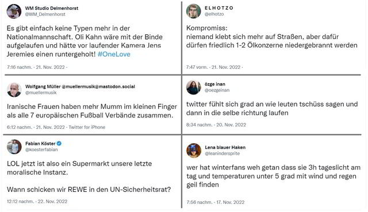Open the Twitter for iPhone source link
This screenshot has height=212, width=368.
(87, 127)
